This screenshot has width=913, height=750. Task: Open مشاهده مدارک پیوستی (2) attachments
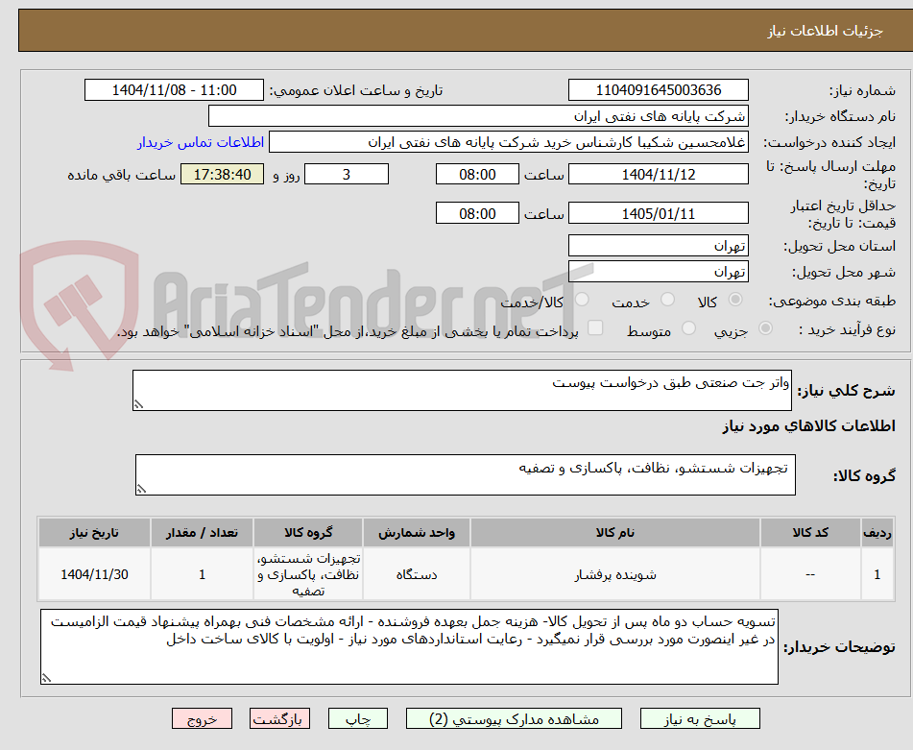pos(514,718)
